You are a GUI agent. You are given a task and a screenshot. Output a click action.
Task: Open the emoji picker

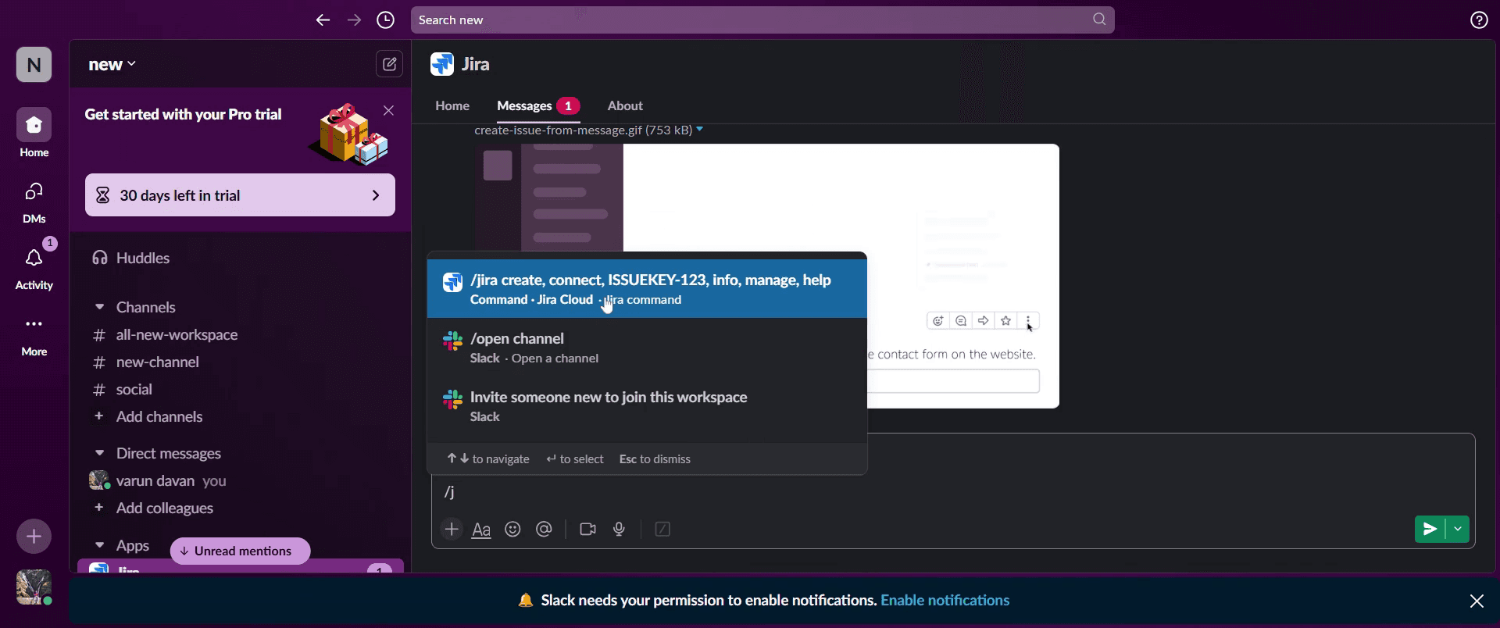pyautogui.click(x=512, y=530)
